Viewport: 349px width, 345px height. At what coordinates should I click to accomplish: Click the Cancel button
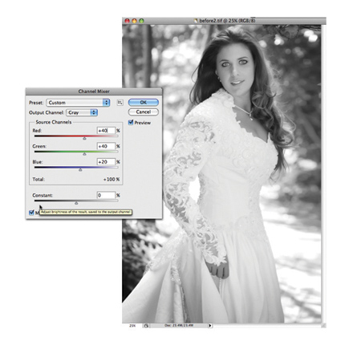coord(144,112)
